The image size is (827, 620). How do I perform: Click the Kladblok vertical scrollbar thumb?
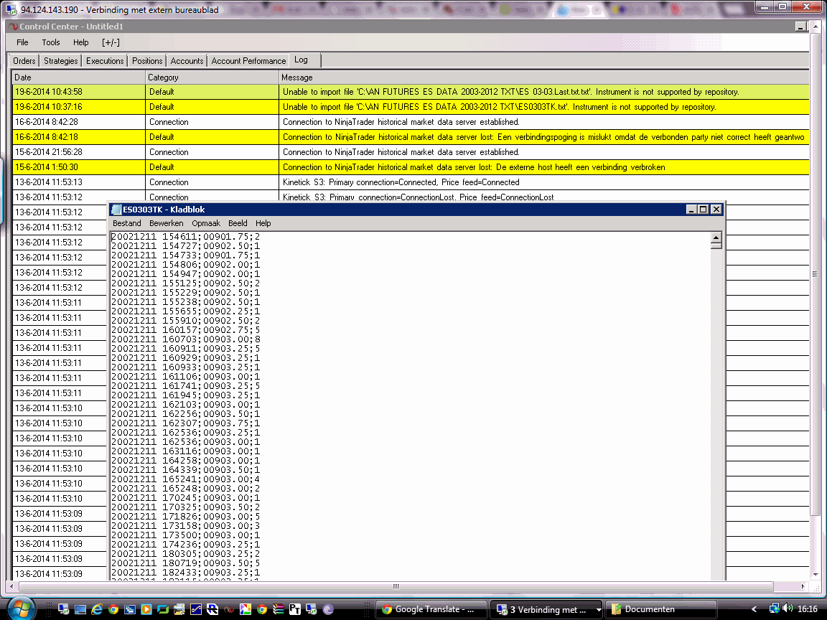tap(716, 246)
